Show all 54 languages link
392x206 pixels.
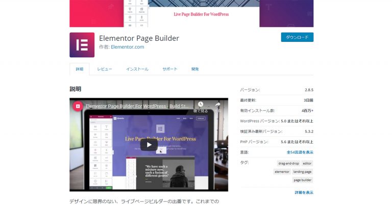(x=300, y=152)
